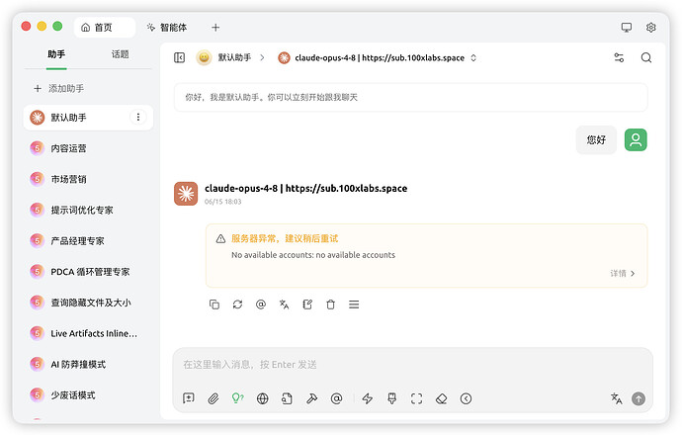Open the model selector claude-opus-4-8 dropdown
682x435 pixels.
pyautogui.click(x=378, y=58)
